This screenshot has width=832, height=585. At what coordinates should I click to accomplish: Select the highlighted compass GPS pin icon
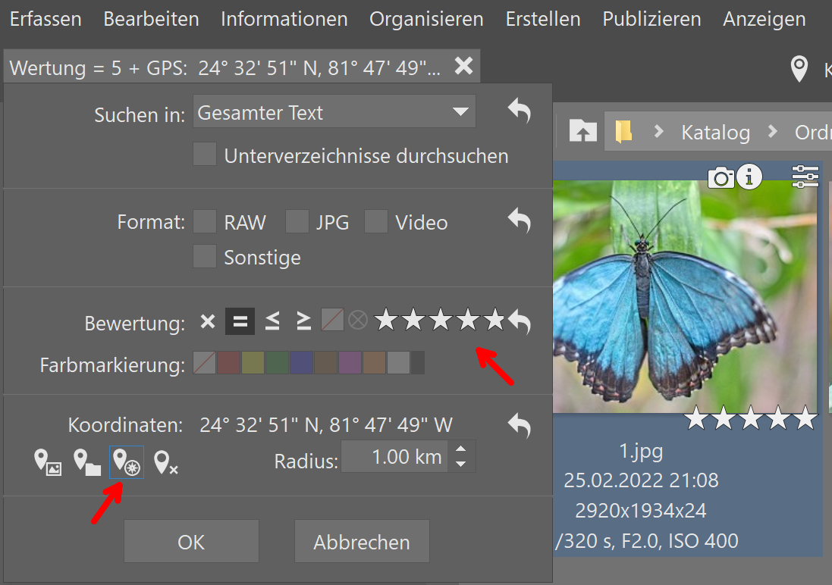[x=126, y=461]
